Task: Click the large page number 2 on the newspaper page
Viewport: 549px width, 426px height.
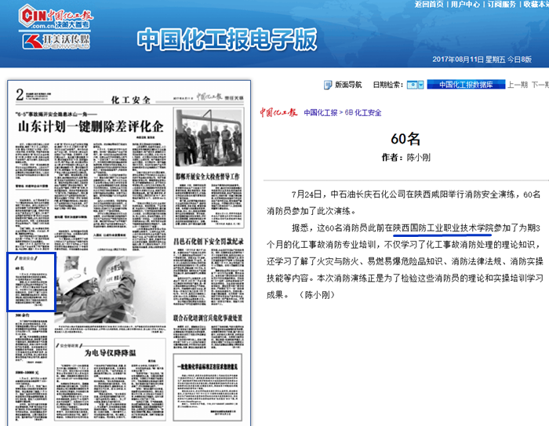Action: pos(20,95)
